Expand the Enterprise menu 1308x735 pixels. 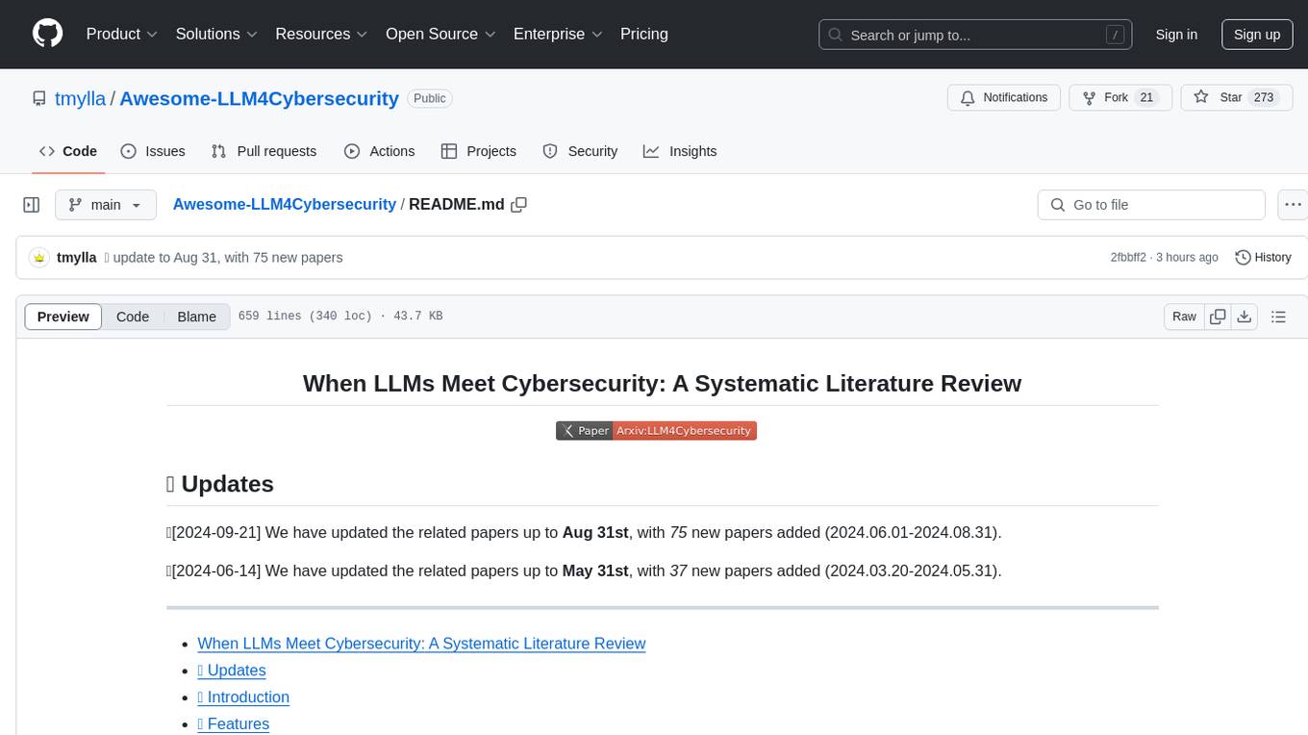pyautogui.click(x=558, y=34)
